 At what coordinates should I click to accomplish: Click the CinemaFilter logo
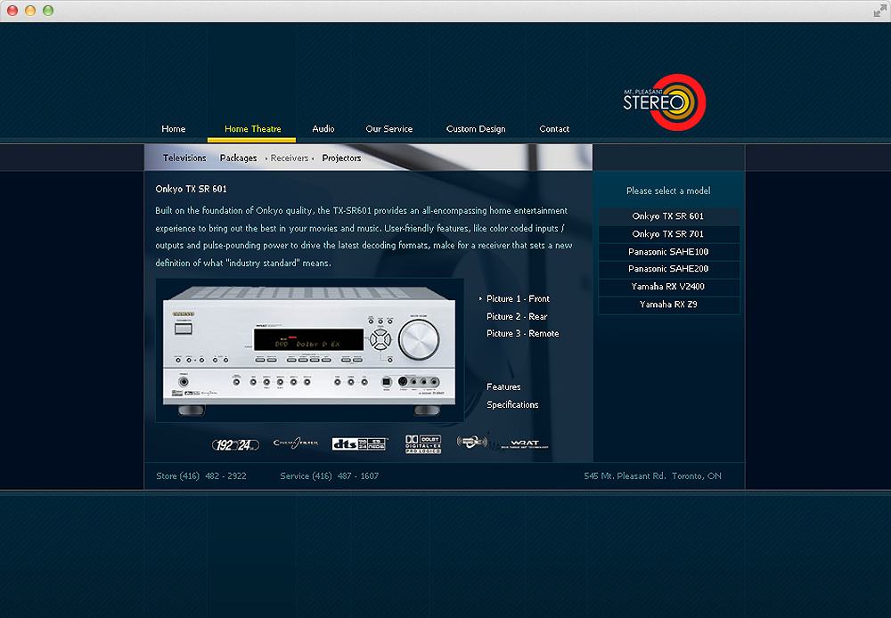click(x=296, y=443)
